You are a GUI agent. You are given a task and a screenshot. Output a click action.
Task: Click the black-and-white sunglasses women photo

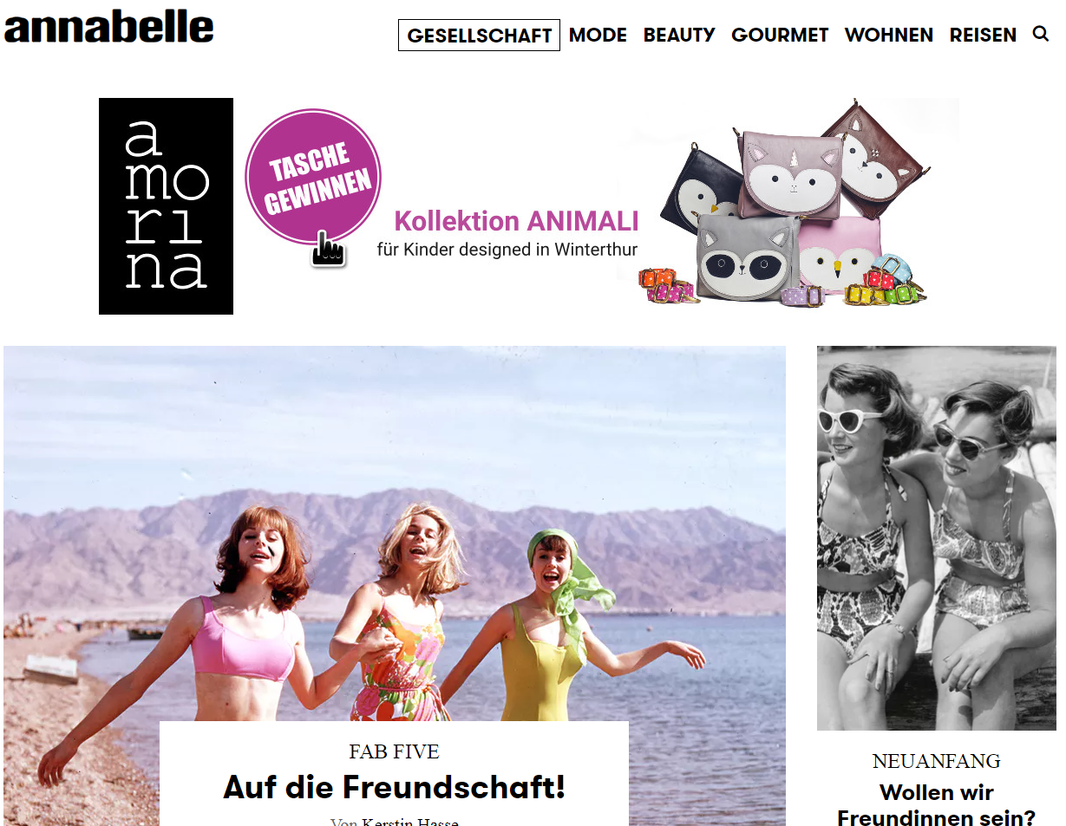coord(937,538)
